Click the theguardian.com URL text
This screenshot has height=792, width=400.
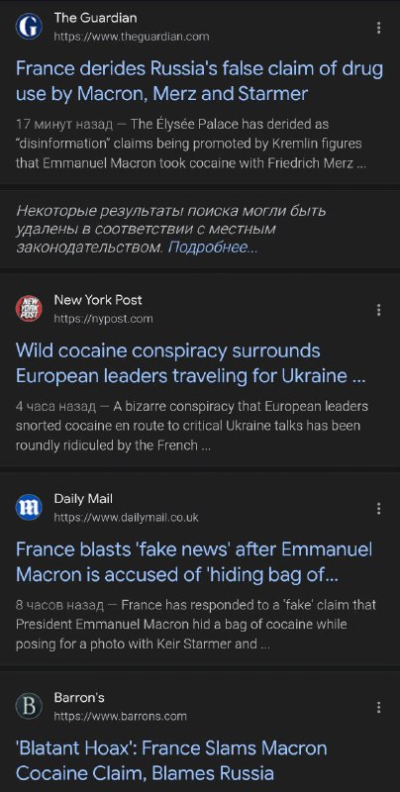coord(132,37)
